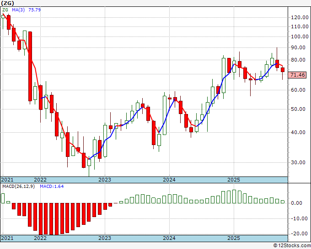Click the first green MACD bar in 2021
Screen dimensions: 311x249
pos(3,198)
